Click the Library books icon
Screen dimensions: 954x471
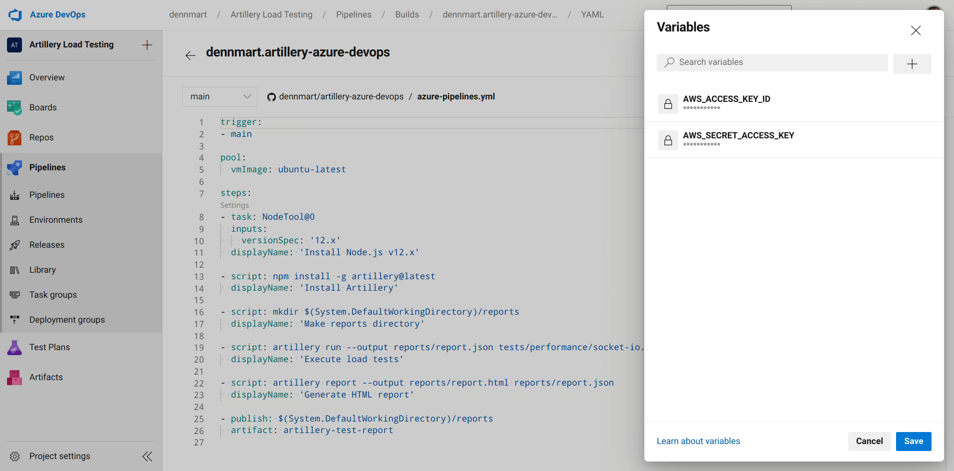tap(14, 270)
